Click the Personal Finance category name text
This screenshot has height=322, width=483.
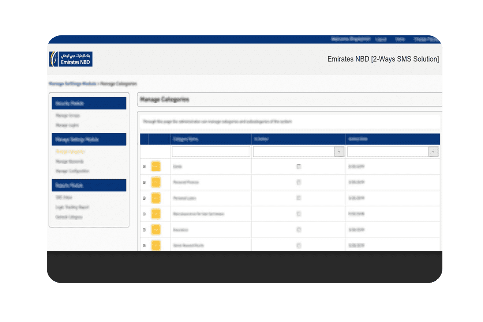click(x=186, y=182)
